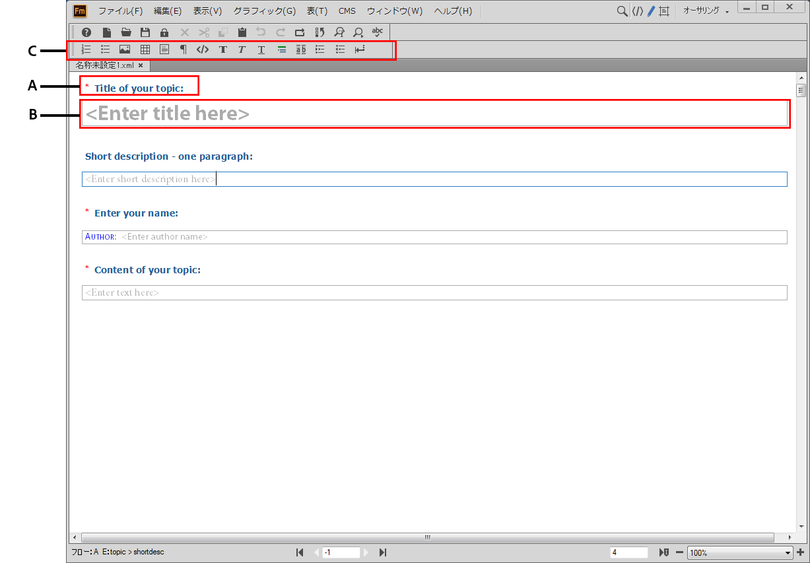Select the bulleted list icon in the toolbar

coord(105,49)
